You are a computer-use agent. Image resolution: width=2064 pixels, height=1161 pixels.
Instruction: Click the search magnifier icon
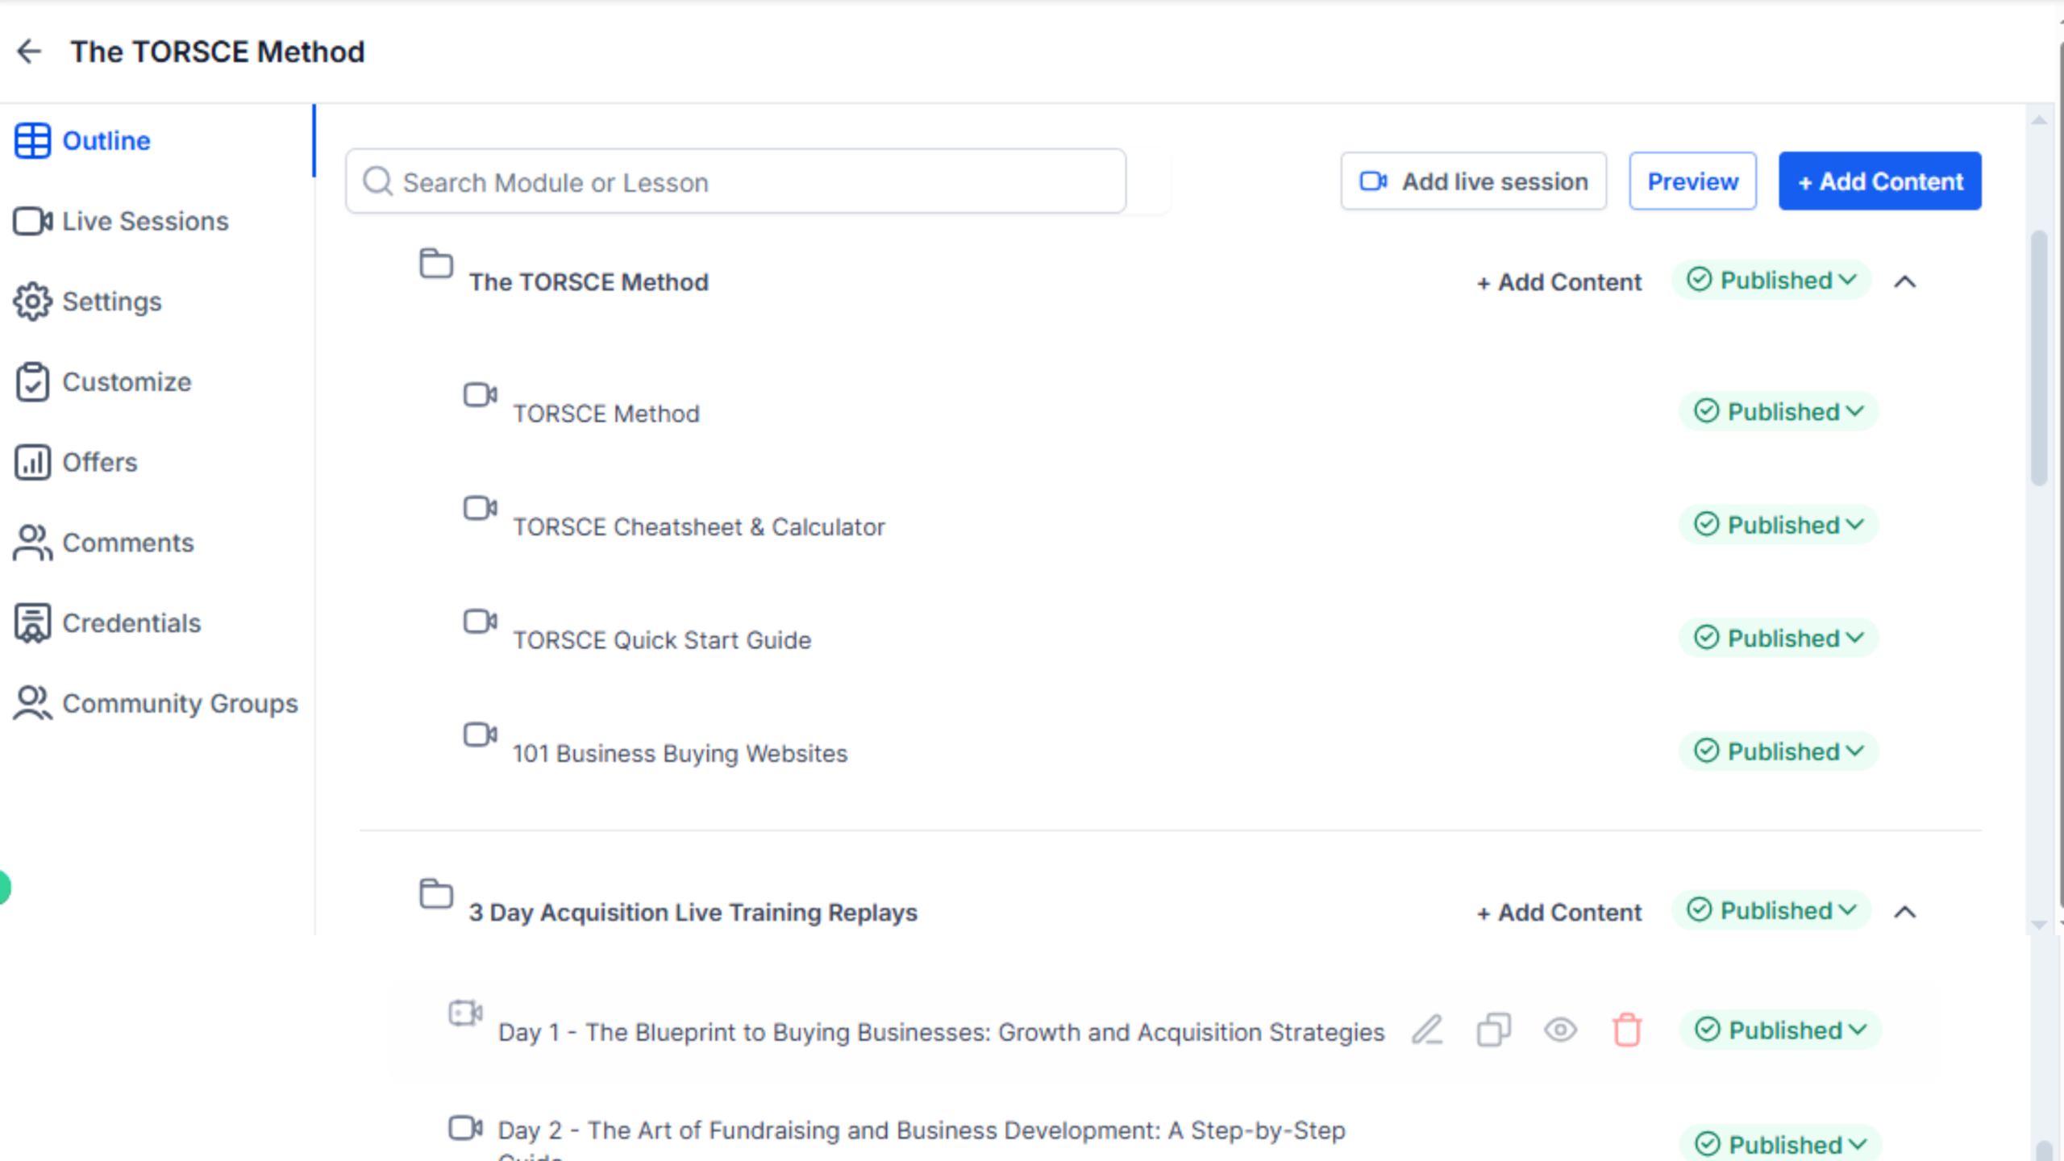[377, 181]
